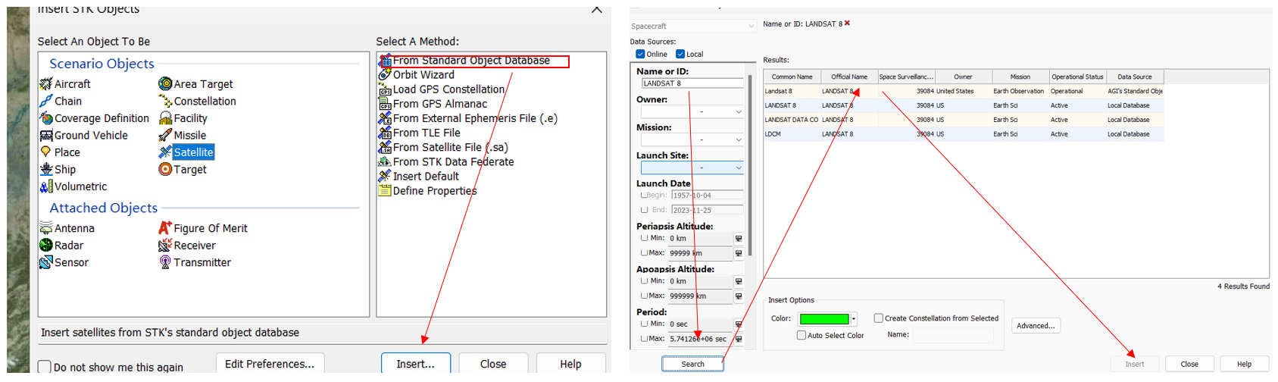This screenshot has width=1278, height=382.
Task: Click the green color swatch
Action: pos(824,319)
